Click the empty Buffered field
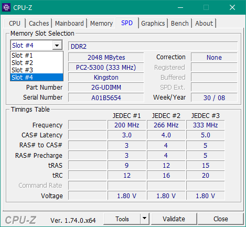Viewport: 246px width, 227px height. (214, 78)
